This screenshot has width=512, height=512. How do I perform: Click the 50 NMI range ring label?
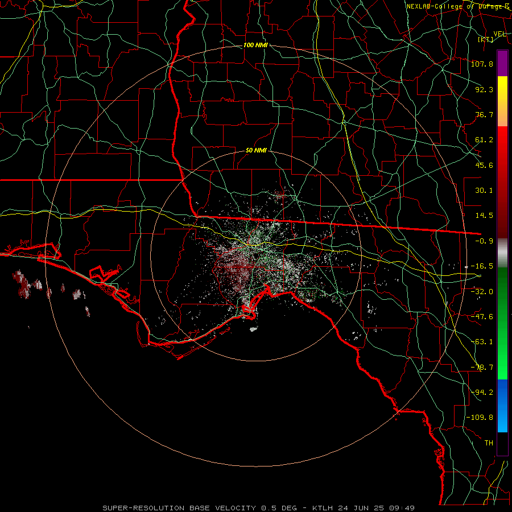pyautogui.click(x=256, y=151)
